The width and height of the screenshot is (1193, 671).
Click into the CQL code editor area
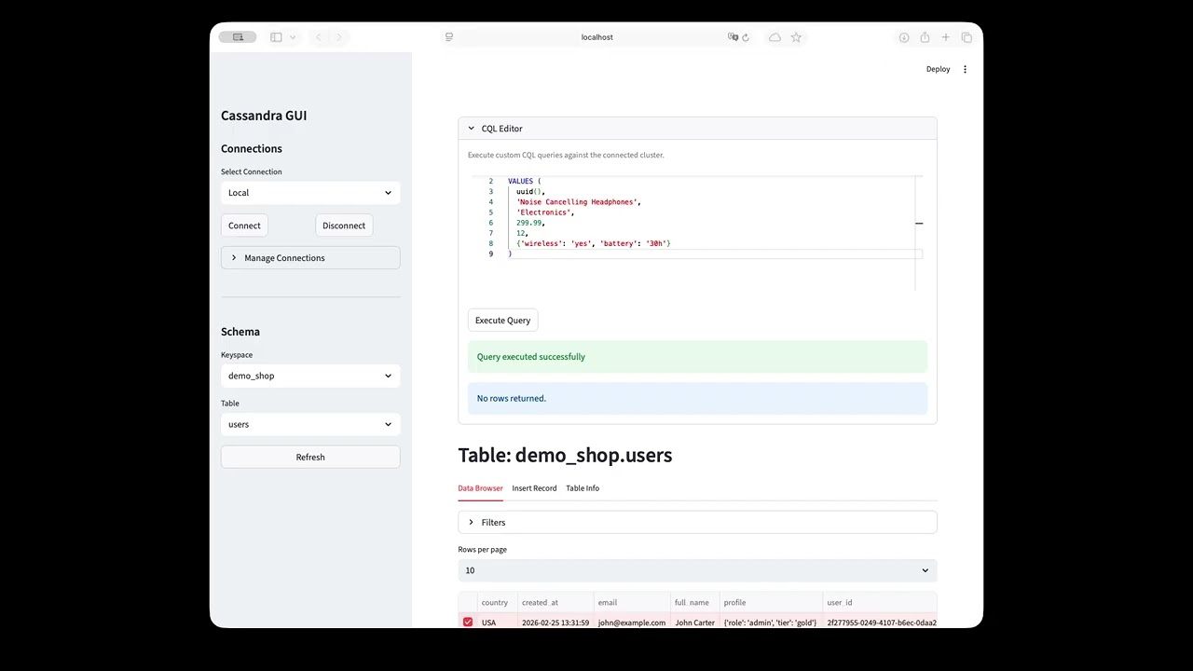[695, 232]
